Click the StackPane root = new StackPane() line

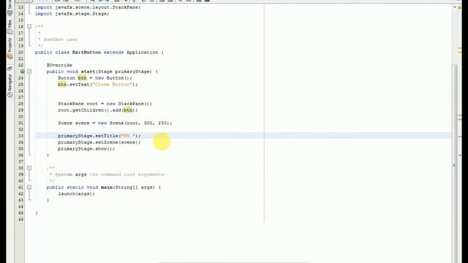105,104
